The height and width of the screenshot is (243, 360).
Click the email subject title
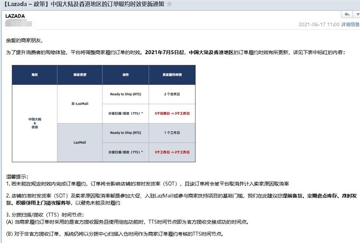pos(84,4)
